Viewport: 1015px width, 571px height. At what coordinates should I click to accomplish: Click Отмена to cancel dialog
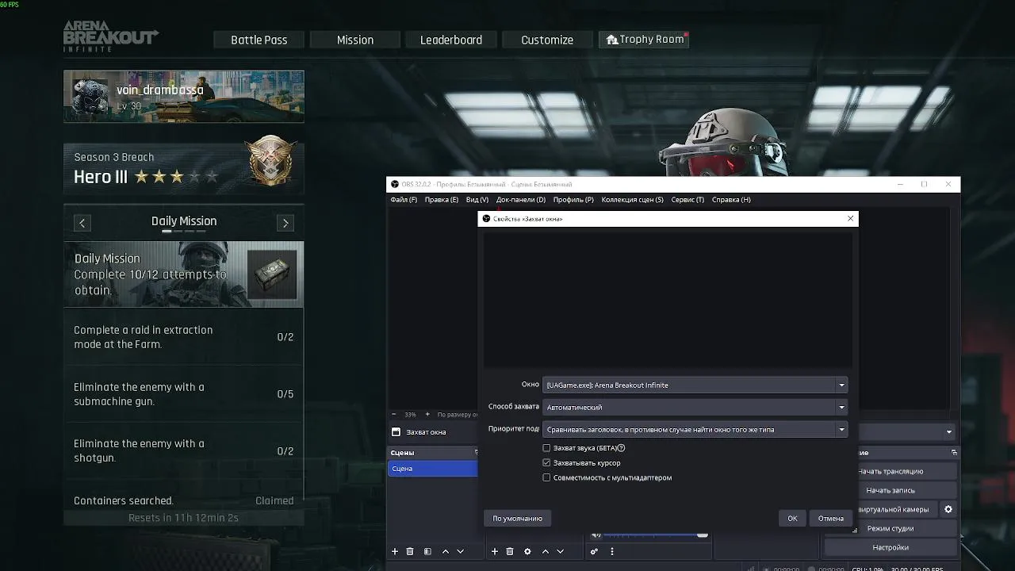tap(831, 518)
